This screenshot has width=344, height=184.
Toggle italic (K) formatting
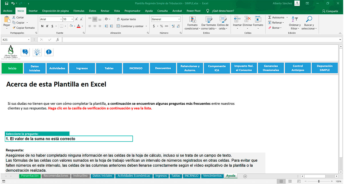[x=47, y=26]
